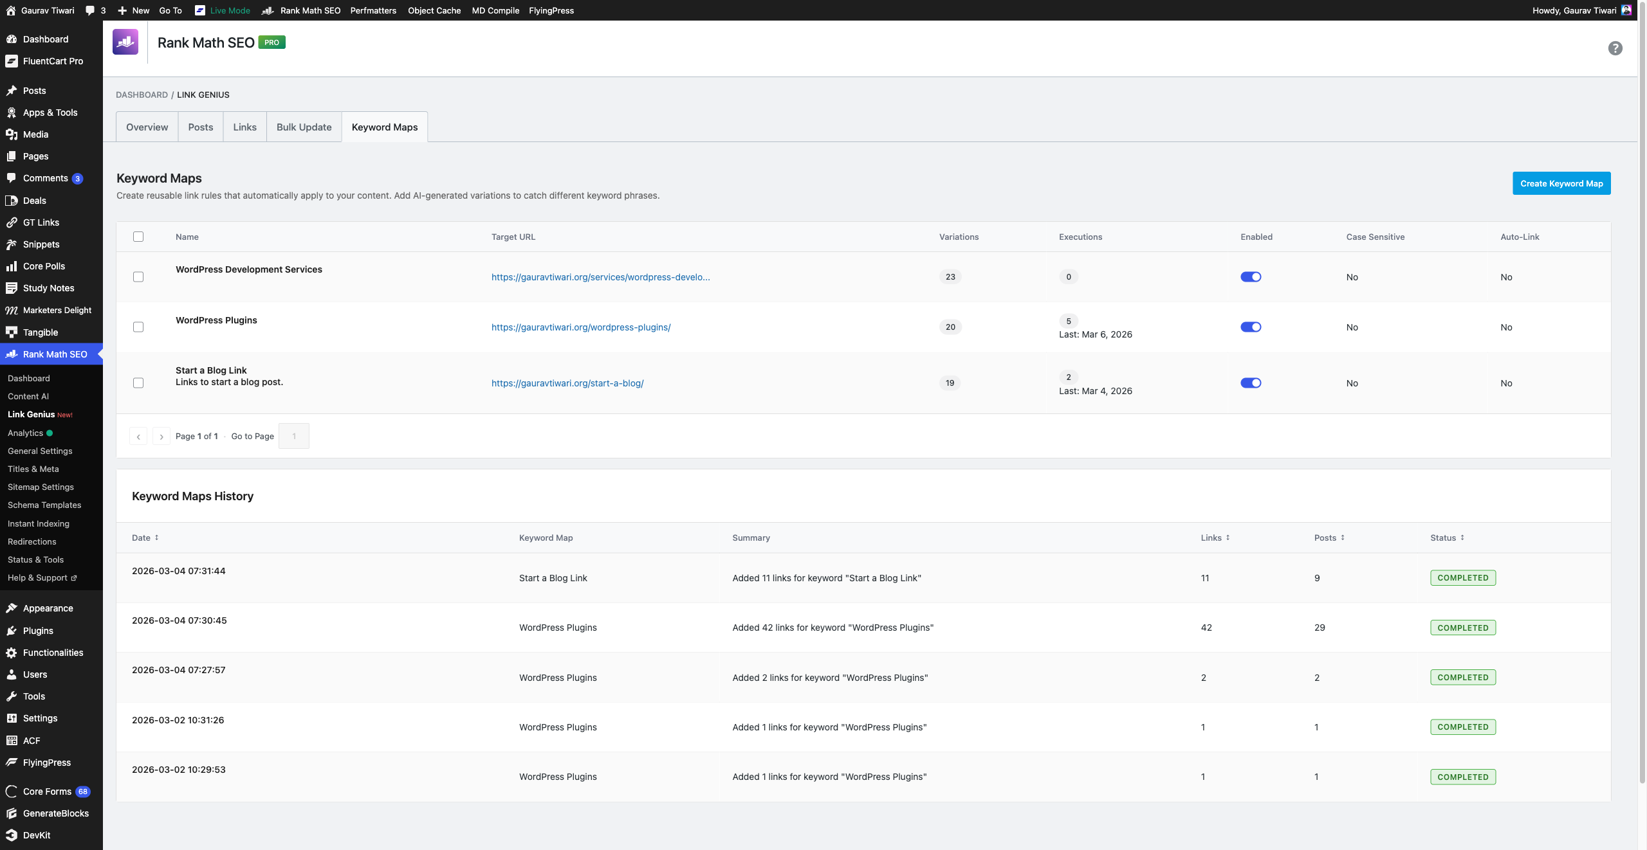Open the start-a-blog target URL link
1647x850 pixels.
567,383
